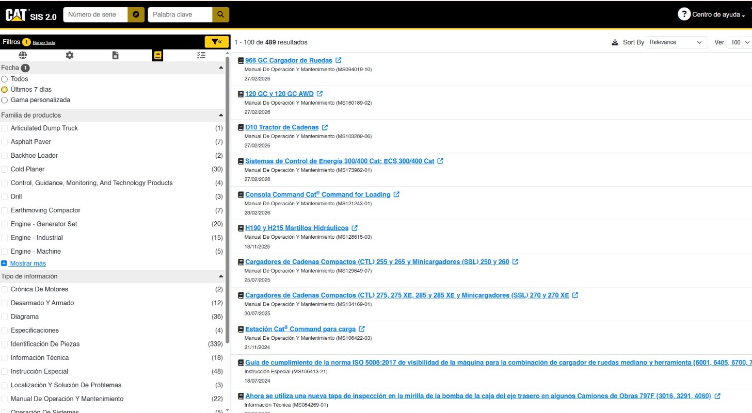Select Gama personalizada date option
The width and height of the screenshot is (752, 413).
(5, 100)
